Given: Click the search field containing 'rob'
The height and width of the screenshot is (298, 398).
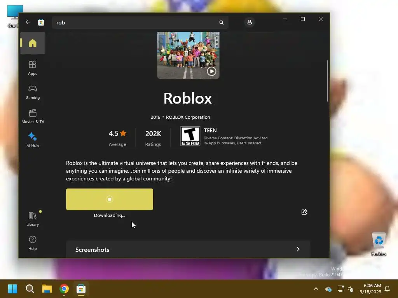Looking at the screenshot, I should (x=140, y=23).
